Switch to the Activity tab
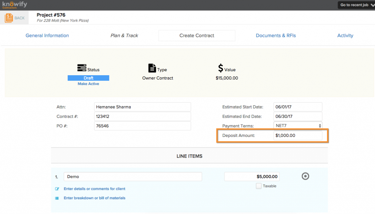 pyautogui.click(x=345, y=35)
